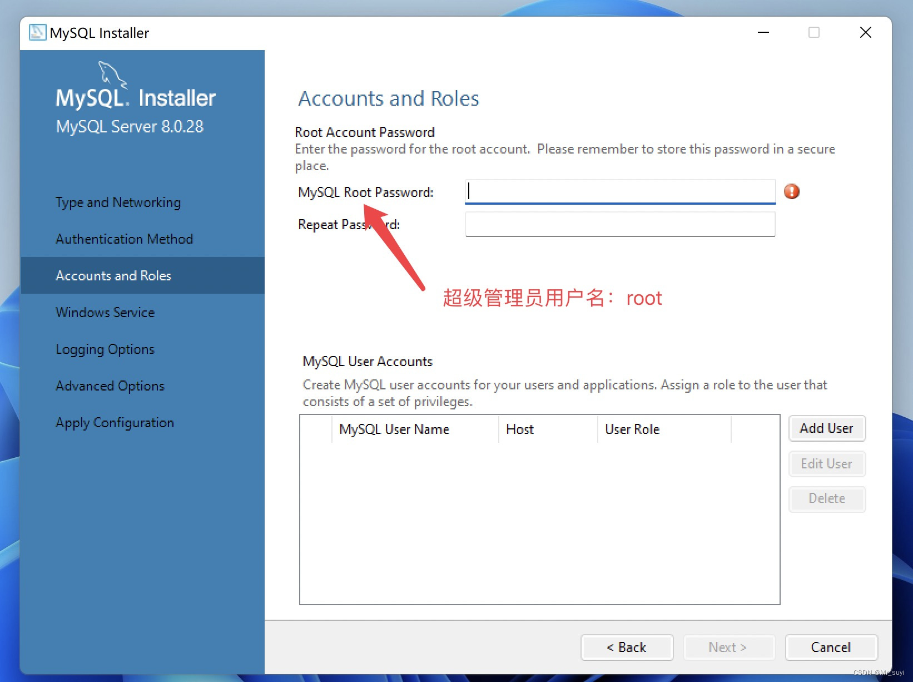Click the MySQL Root Password label
Viewport: 913px width, 682px height.
366,192
